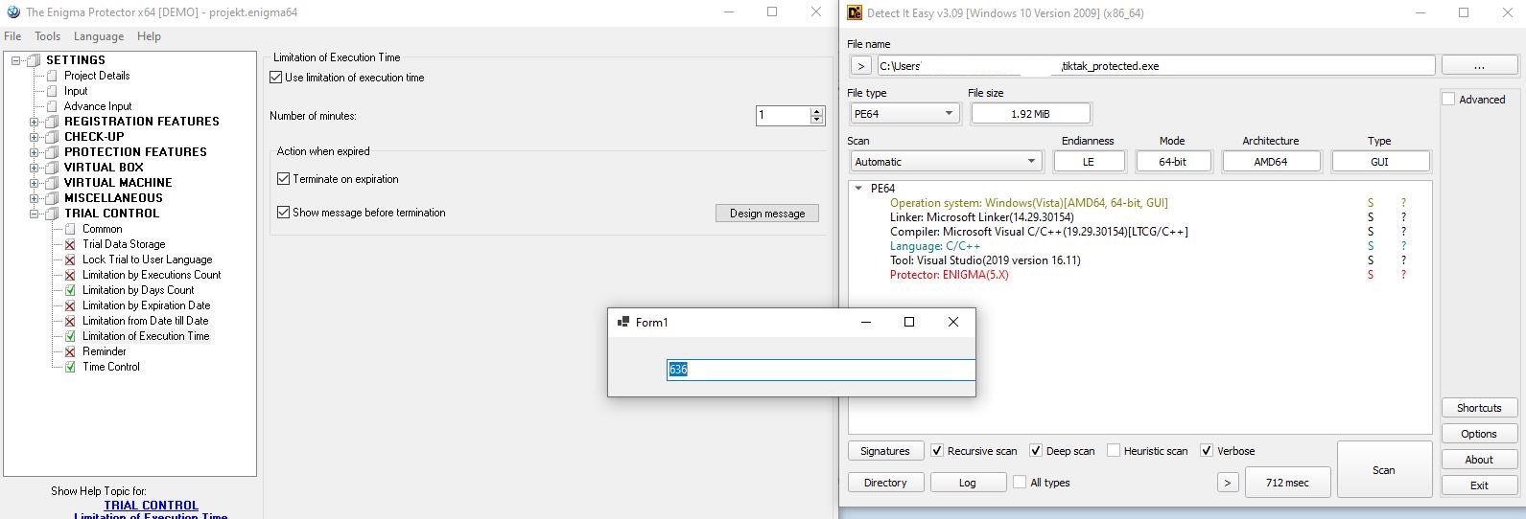Click the folder icon next to VIRTUAL BOX
The image size is (1526, 519).
(52, 168)
